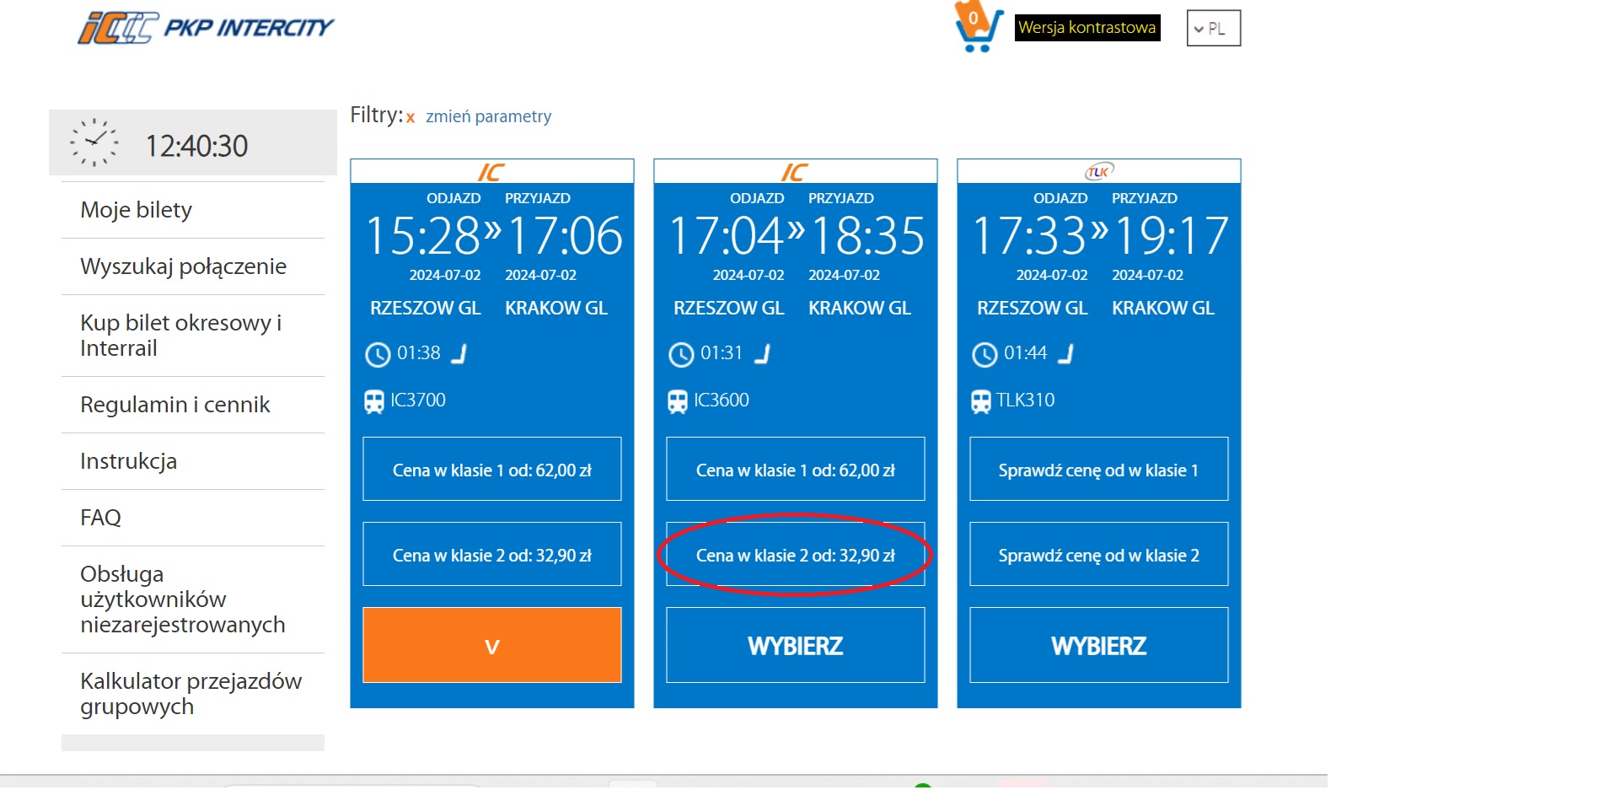This screenshot has width=1615, height=790.
Task: Open Moje bilety in the sidebar
Action: click(137, 210)
